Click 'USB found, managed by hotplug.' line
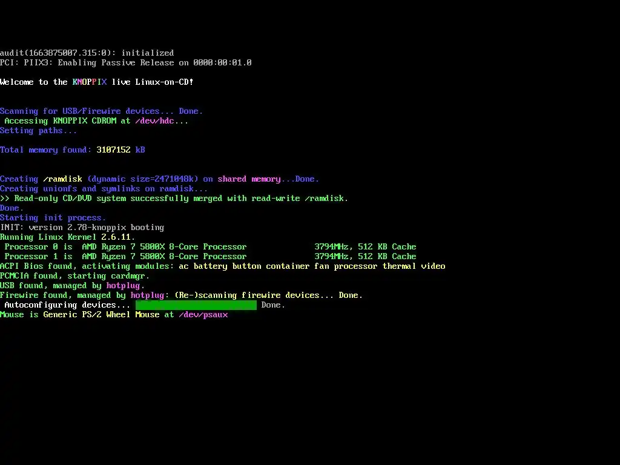Image resolution: width=620 pixels, height=465 pixels. point(73,286)
